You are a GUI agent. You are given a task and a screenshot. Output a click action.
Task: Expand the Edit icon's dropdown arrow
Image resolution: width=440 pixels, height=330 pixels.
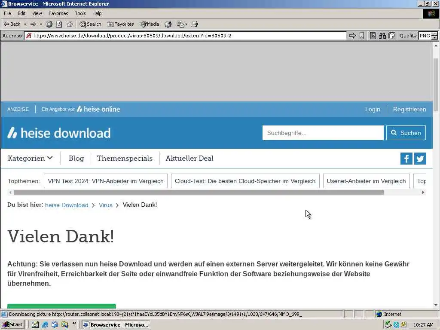pyautogui.click(x=186, y=24)
